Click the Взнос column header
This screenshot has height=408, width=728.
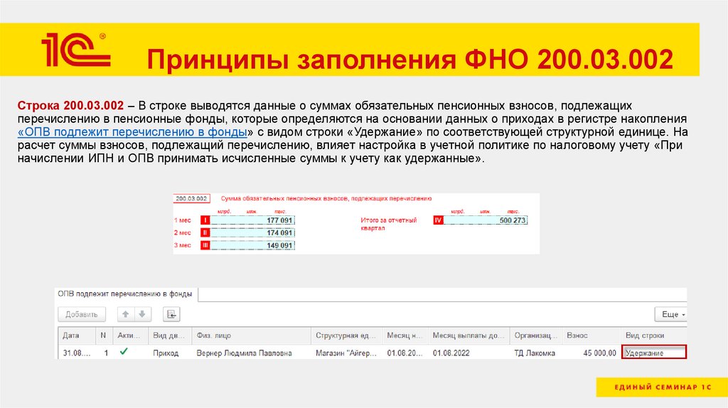(x=591, y=335)
